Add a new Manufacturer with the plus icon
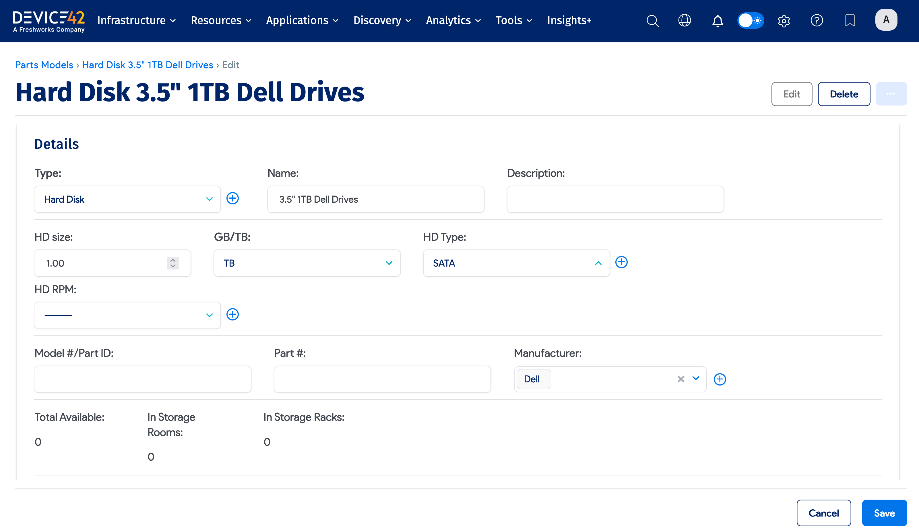The height and width of the screenshot is (528, 919). coord(720,379)
